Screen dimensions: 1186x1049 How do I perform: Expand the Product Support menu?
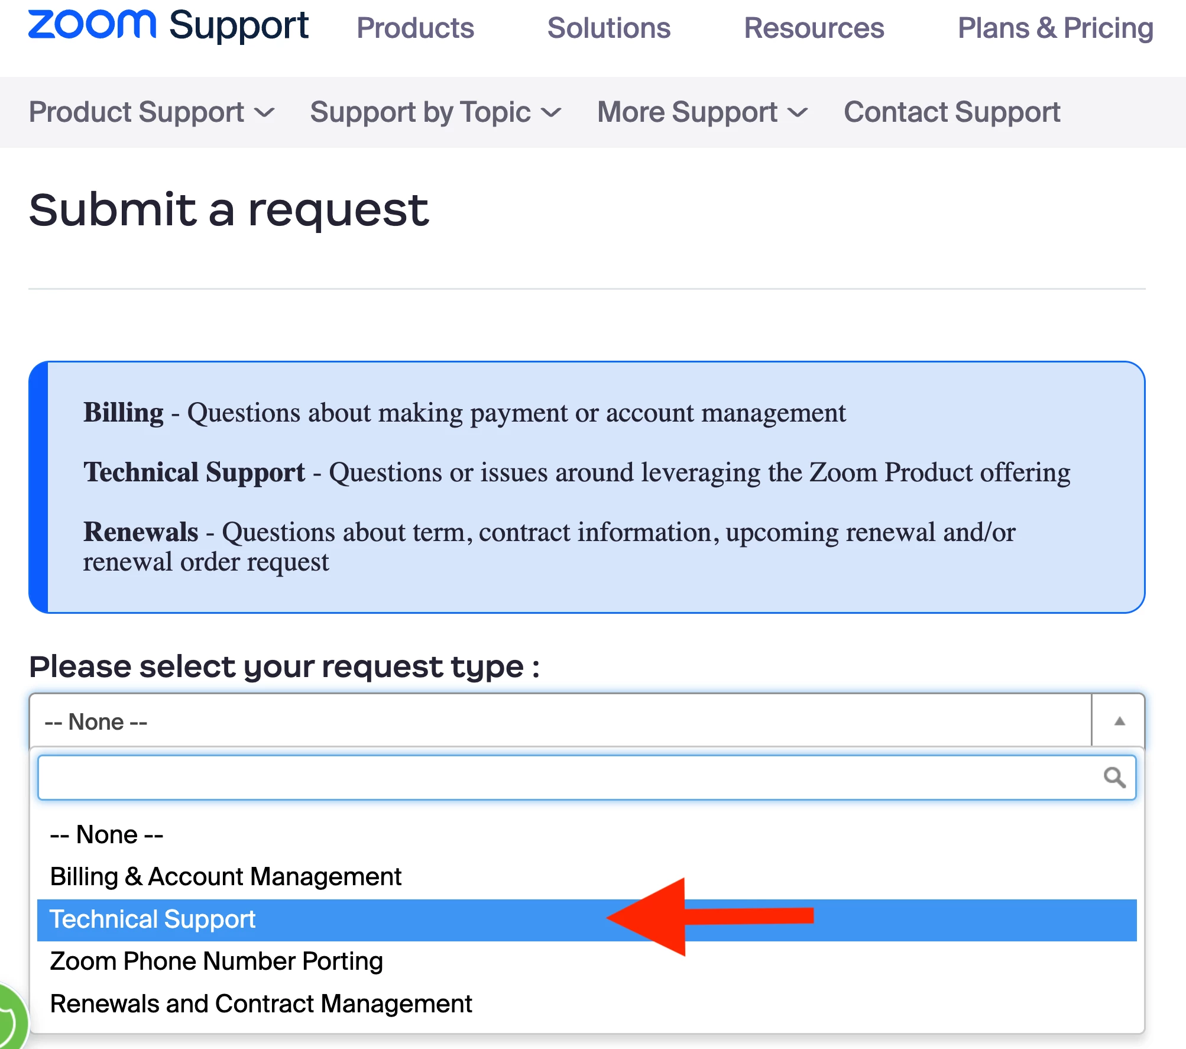(x=151, y=112)
